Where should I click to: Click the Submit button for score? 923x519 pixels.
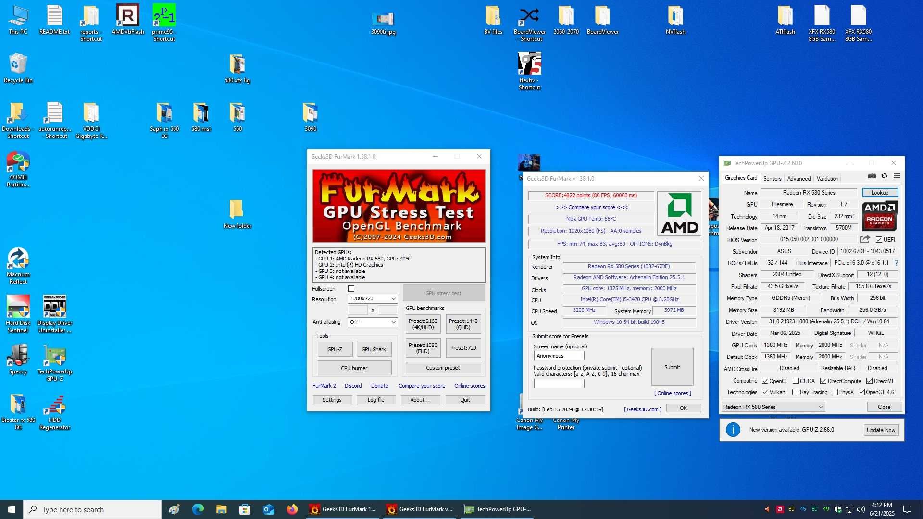[x=672, y=367]
